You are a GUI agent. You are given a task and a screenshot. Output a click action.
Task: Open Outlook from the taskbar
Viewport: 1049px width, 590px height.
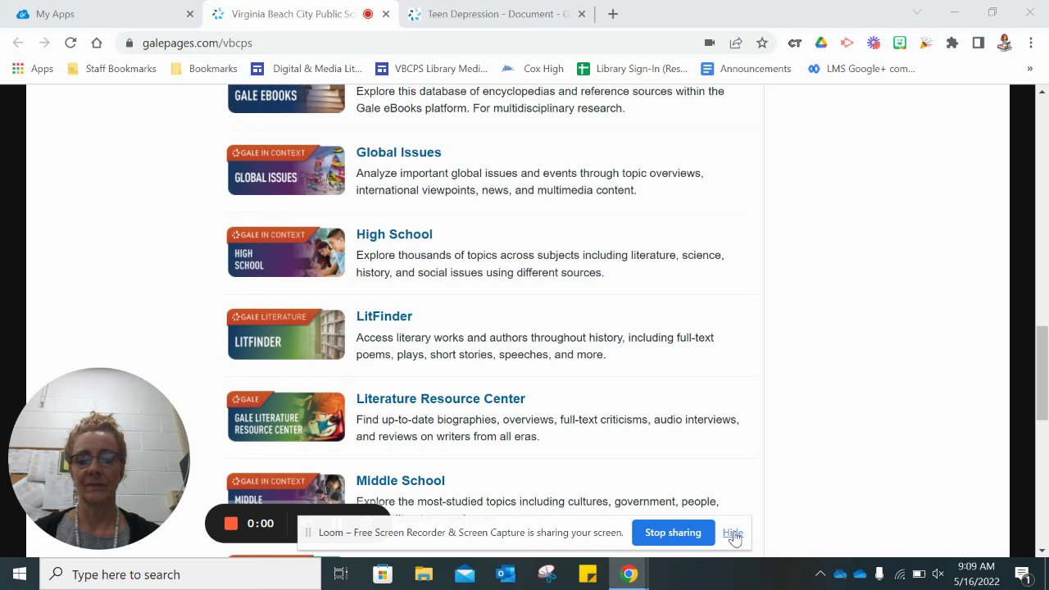click(x=506, y=574)
